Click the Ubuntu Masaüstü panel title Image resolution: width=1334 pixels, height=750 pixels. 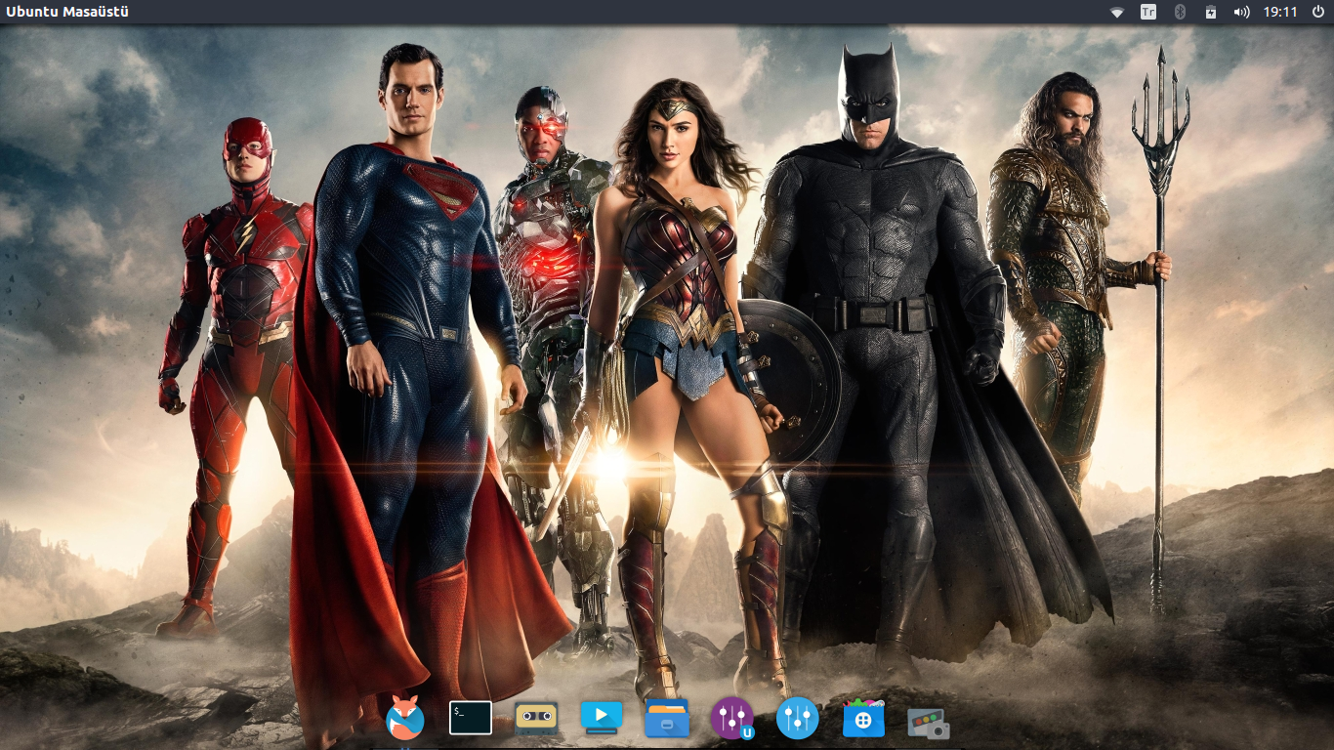tap(67, 12)
